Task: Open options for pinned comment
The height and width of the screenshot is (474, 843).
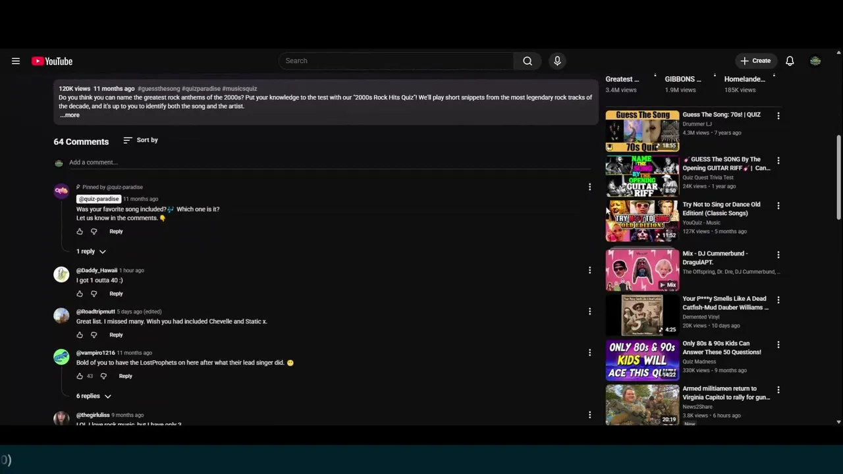Action: [589, 188]
